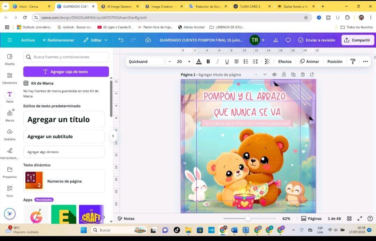
Task: Open the Archivo menu
Action: pos(28,40)
